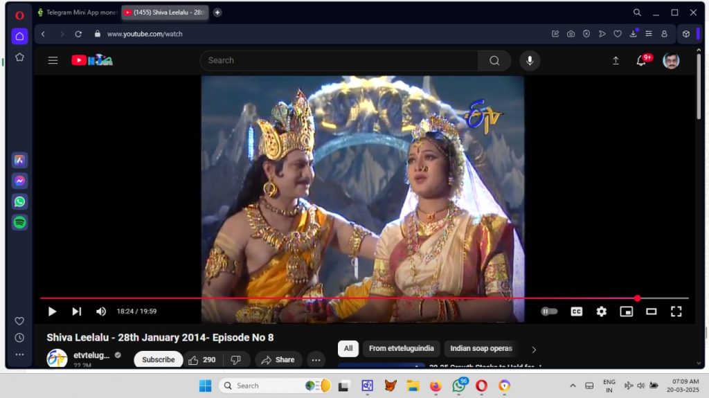The height and width of the screenshot is (398, 709).
Task: Select the All filter chip
Action: click(x=348, y=348)
